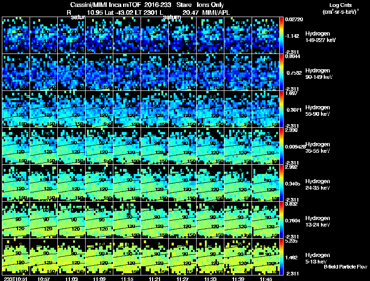The image size is (370, 281).
Task: Click the '10:57' time axis label
Action: point(43,279)
